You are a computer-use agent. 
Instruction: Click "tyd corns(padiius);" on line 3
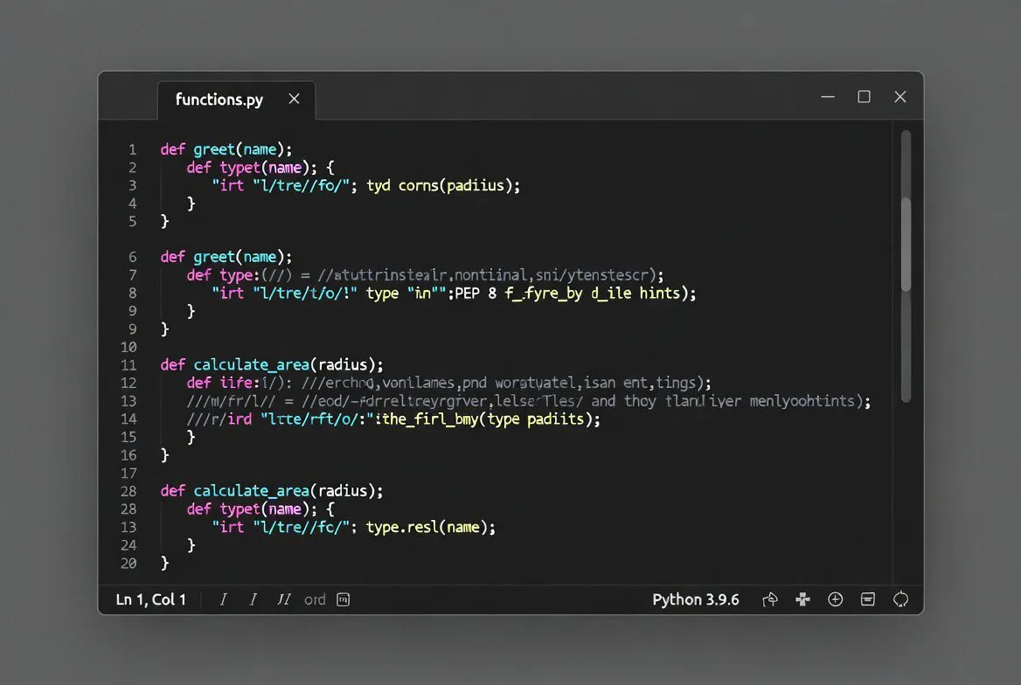tap(443, 185)
